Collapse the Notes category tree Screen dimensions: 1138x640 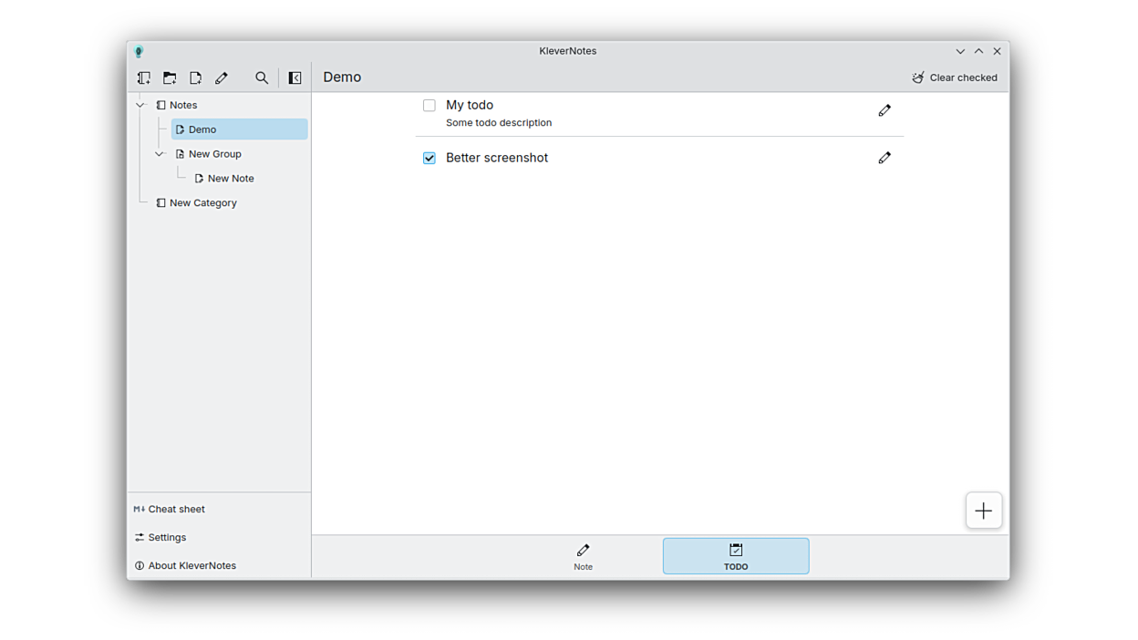tap(140, 106)
